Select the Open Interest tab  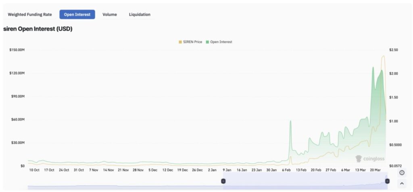[77, 14]
